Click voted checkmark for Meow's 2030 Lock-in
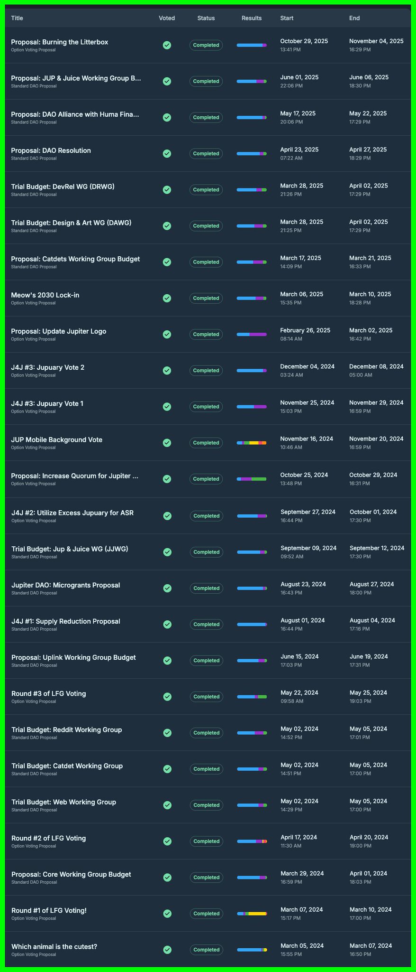This screenshot has height=972, width=416. tap(167, 298)
